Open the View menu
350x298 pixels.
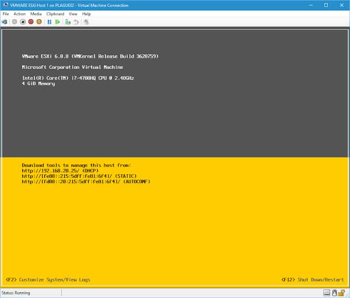tap(73, 14)
